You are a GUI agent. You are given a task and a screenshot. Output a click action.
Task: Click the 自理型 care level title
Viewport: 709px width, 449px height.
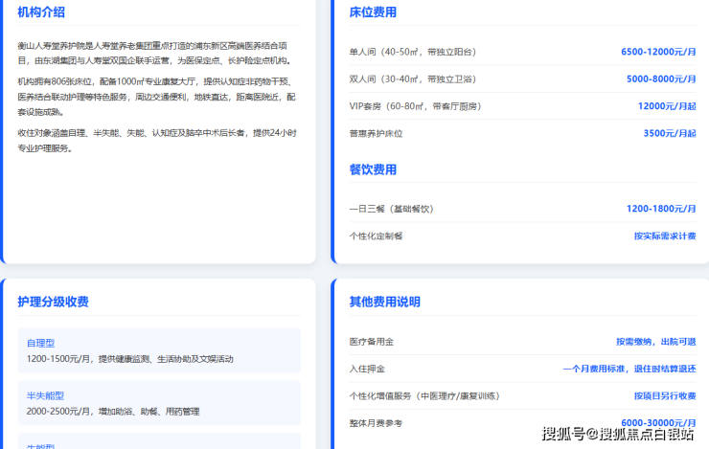coord(40,344)
